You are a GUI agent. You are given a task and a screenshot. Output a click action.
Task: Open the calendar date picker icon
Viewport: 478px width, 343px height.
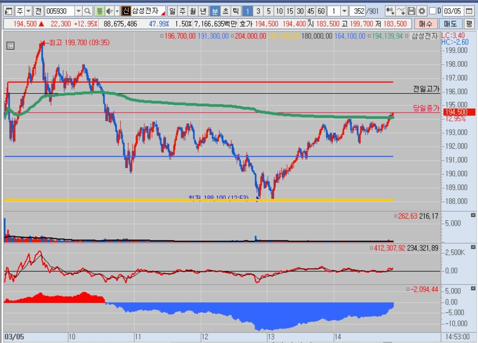pos(469,11)
